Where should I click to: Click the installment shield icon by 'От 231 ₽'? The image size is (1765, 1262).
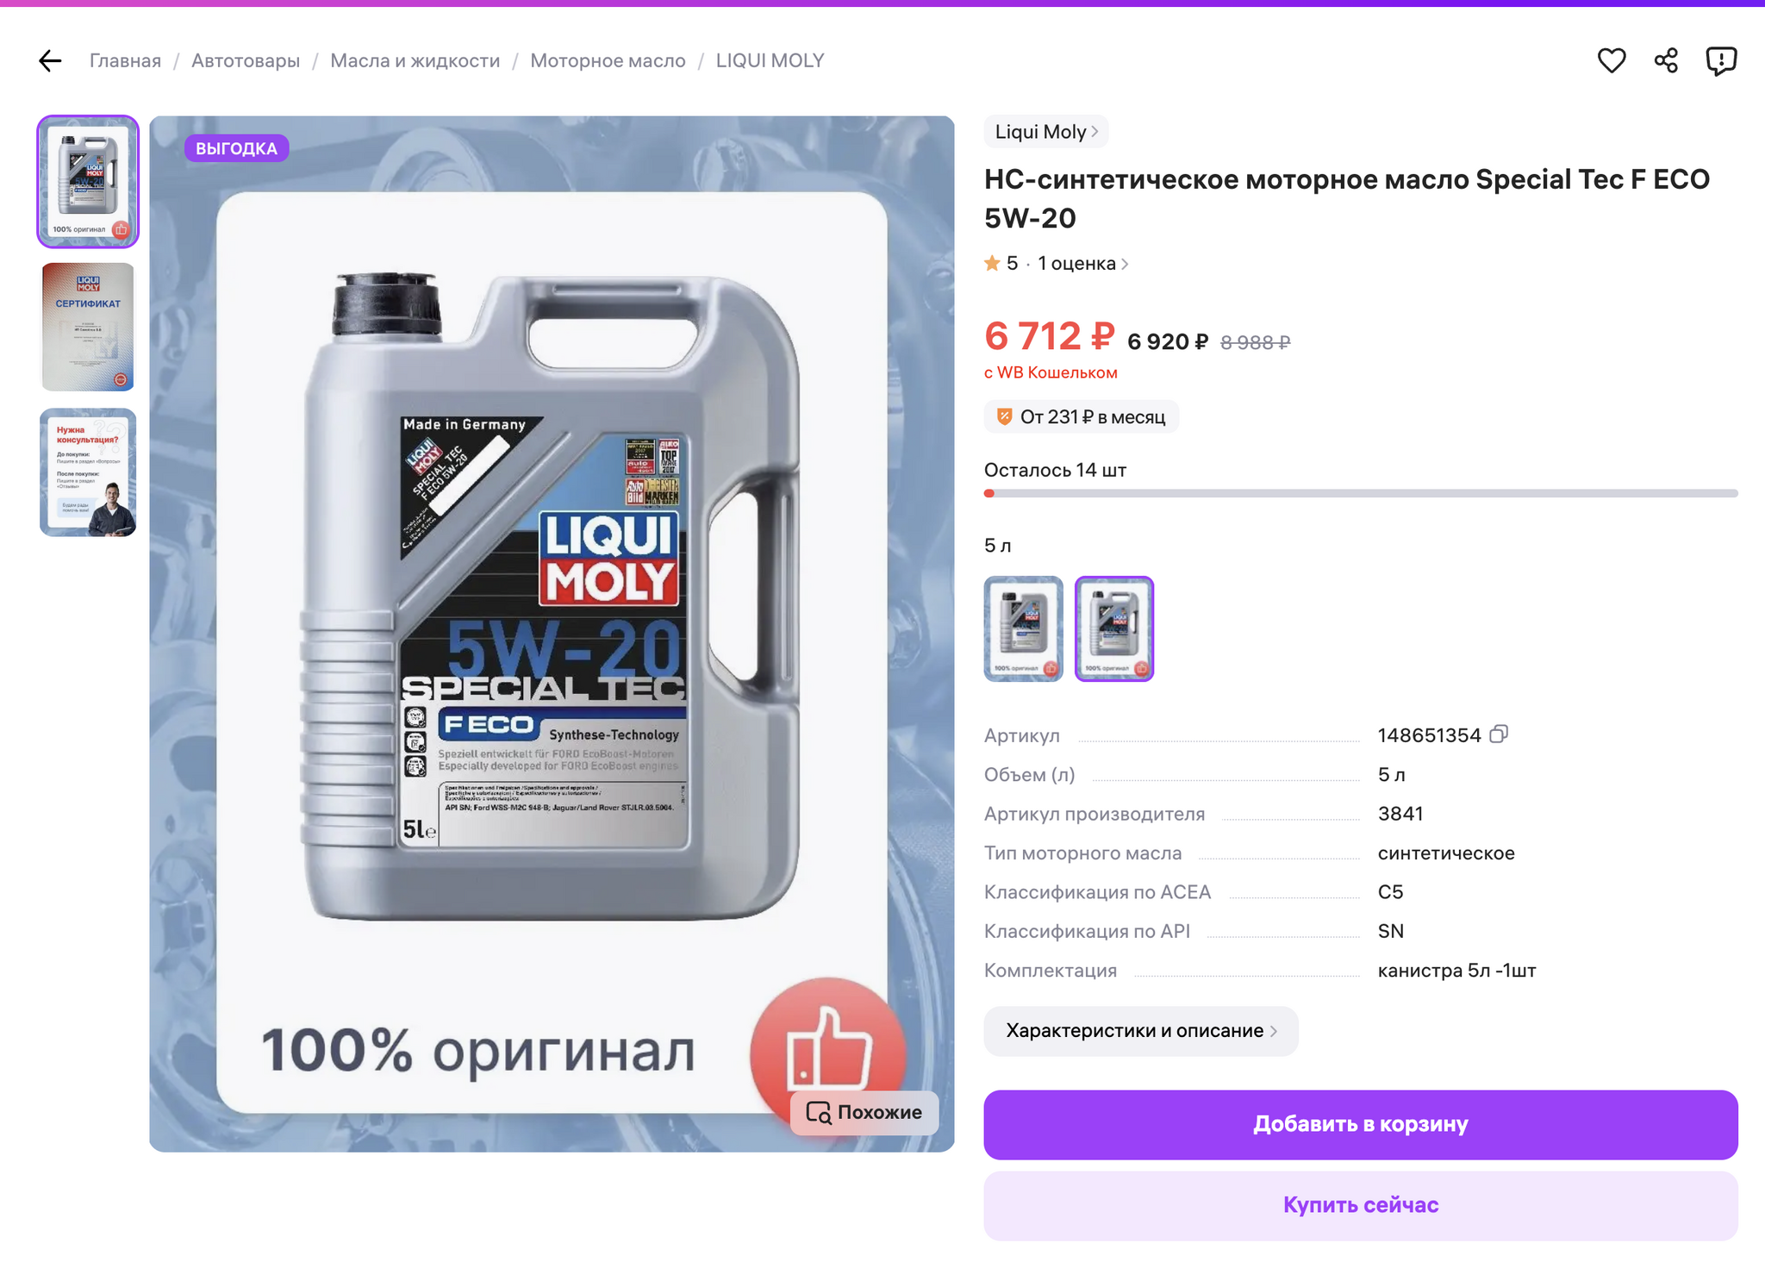pyautogui.click(x=1004, y=417)
